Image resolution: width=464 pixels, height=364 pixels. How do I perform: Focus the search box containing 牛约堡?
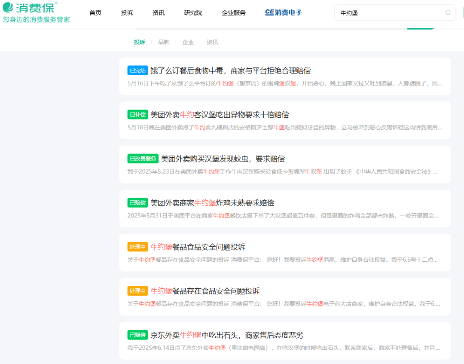tap(394, 12)
